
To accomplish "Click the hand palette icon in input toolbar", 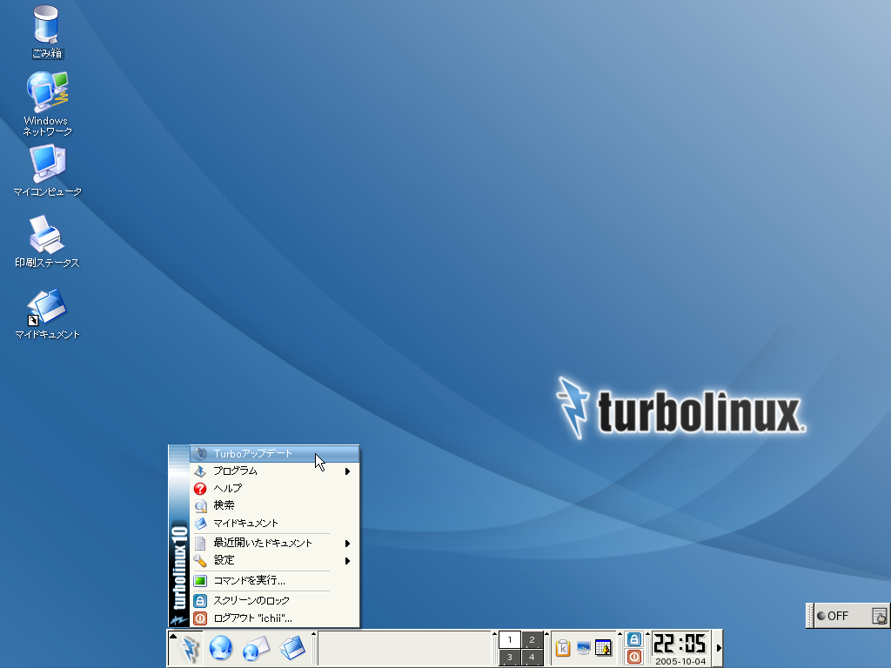I will point(879,616).
